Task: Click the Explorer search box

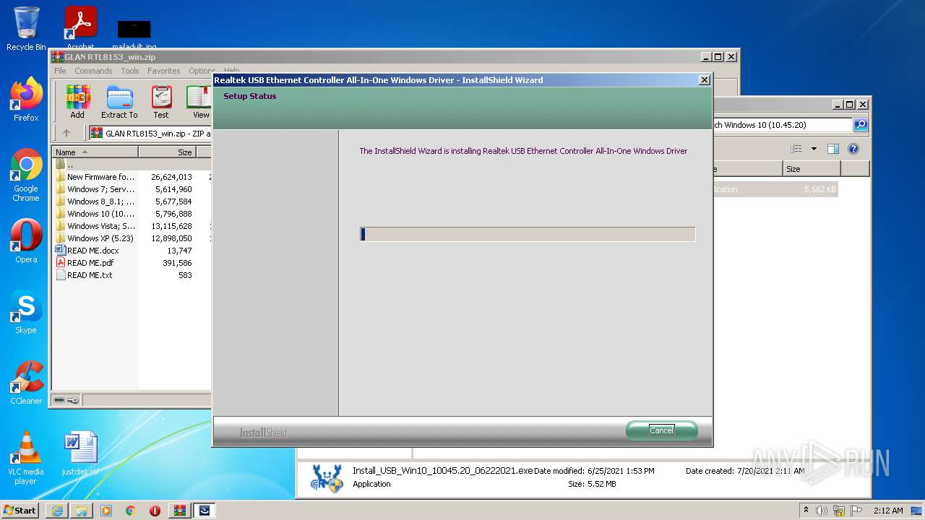Action: pyautogui.click(x=783, y=125)
